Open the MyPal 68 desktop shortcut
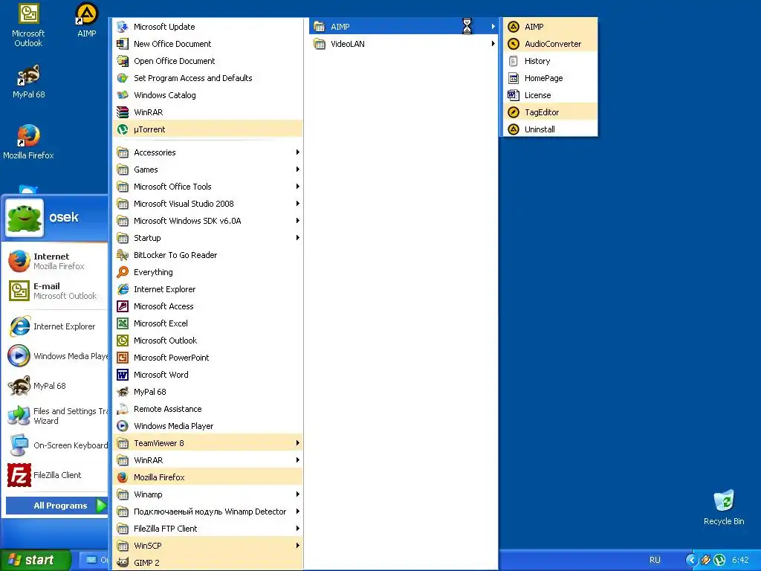Viewport: 761px width, 571px height. (x=29, y=82)
